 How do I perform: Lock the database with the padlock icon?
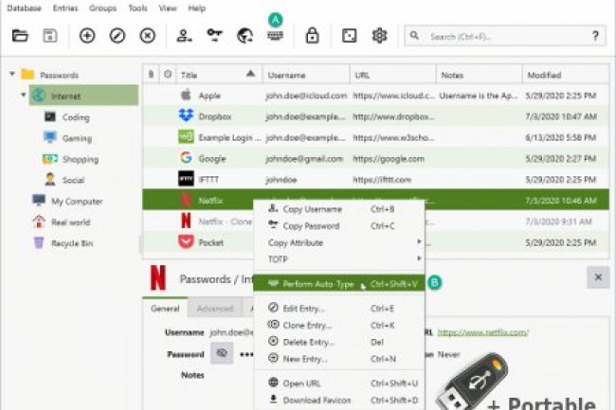[x=312, y=36]
